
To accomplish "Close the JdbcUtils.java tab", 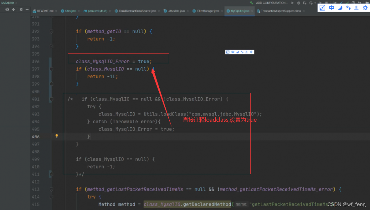I will (x=188, y=11).
